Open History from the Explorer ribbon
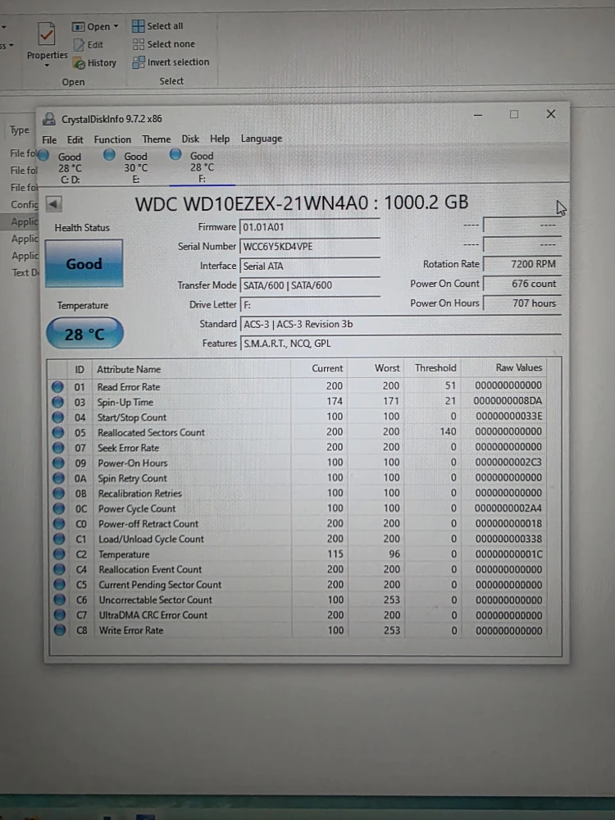The height and width of the screenshot is (820, 615). (94, 63)
